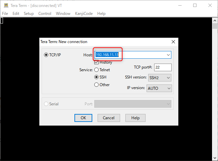Open the KanjiCode menu
The image size is (218, 161).
[x=83, y=14]
